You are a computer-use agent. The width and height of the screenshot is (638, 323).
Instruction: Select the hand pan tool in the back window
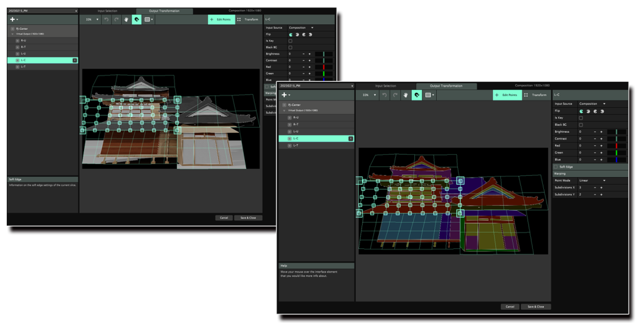point(125,19)
